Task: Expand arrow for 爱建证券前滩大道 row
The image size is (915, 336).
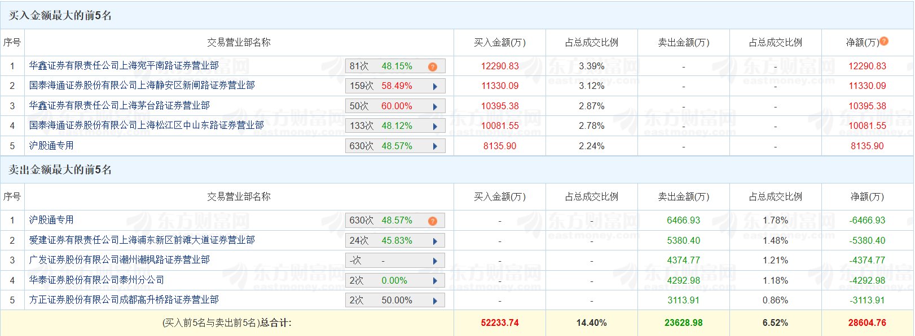Action: click(x=435, y=241)
